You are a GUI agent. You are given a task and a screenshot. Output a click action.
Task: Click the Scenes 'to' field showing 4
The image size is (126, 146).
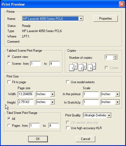tap(55, 64)
